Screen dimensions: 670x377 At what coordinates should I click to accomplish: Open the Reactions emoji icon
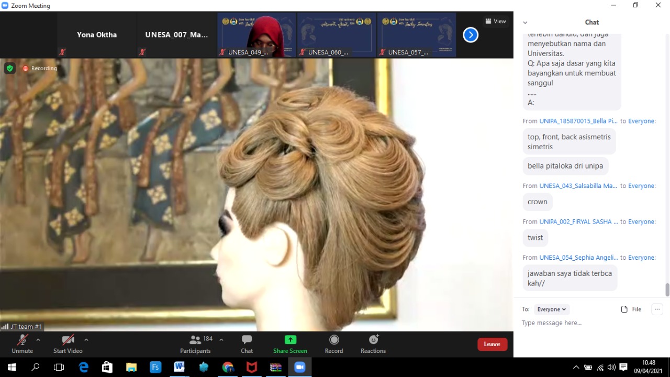[x=373, y=340]
